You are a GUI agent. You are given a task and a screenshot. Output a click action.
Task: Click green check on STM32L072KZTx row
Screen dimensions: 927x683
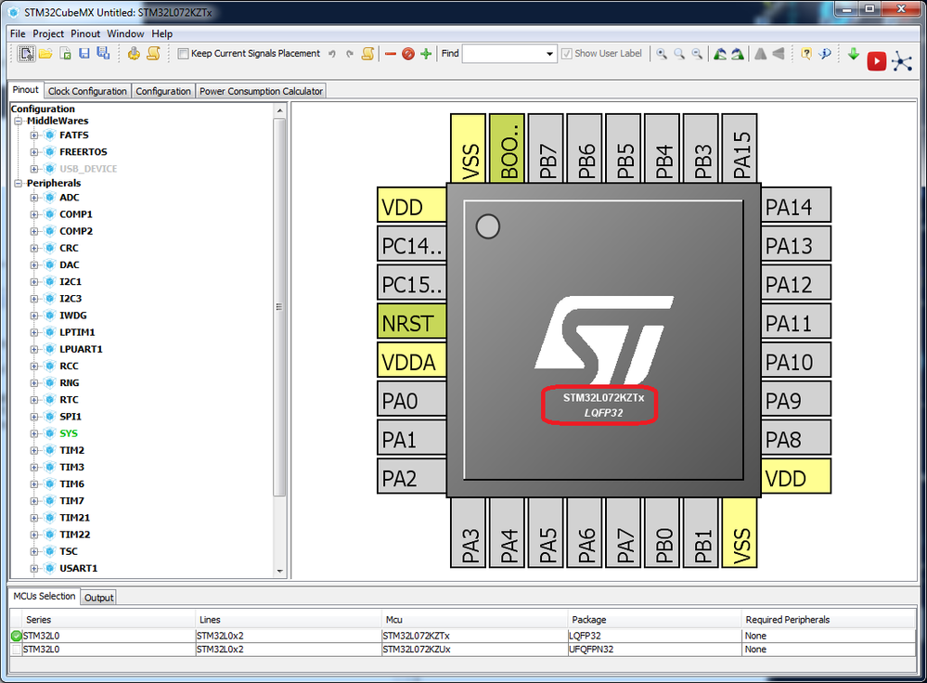[17, 637]
